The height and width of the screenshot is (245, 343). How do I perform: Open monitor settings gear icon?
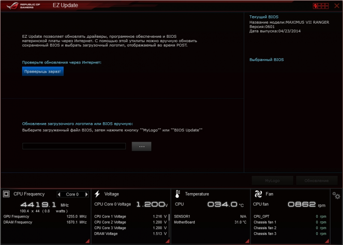336,195
